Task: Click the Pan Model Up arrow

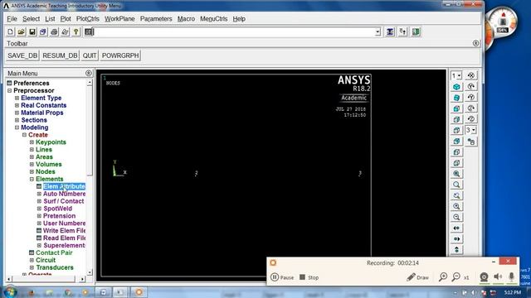Action: pos(456,250)
